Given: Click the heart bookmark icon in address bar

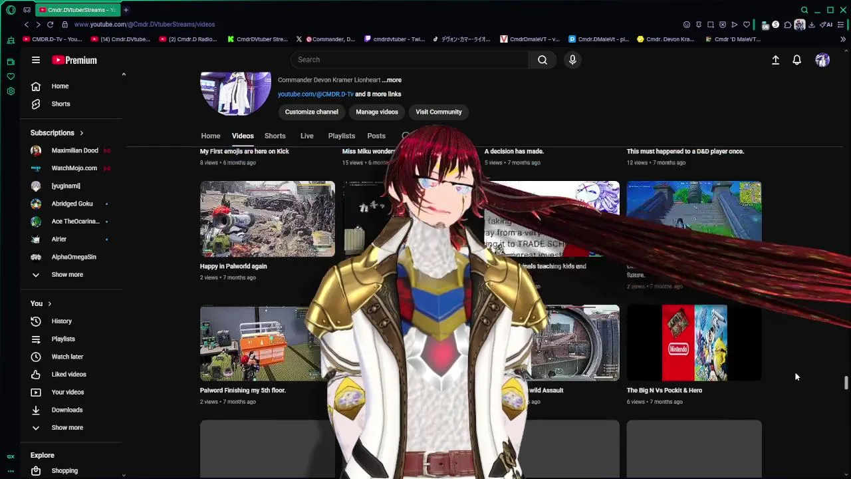Looking at the screenshot, I should coord(746,25).
